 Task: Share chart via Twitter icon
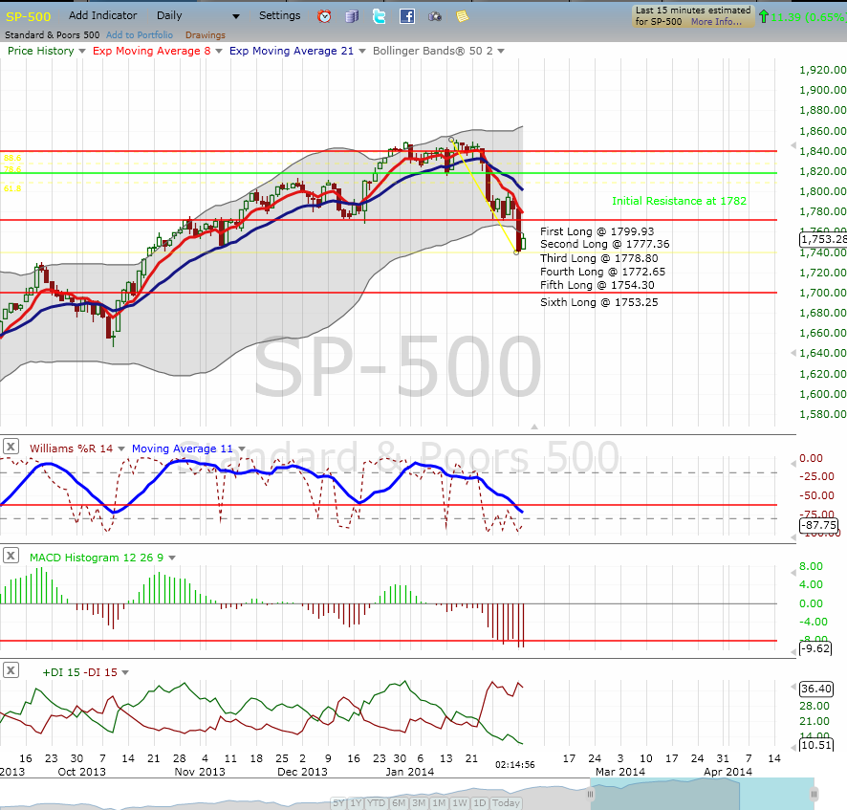tap(380, 17)
